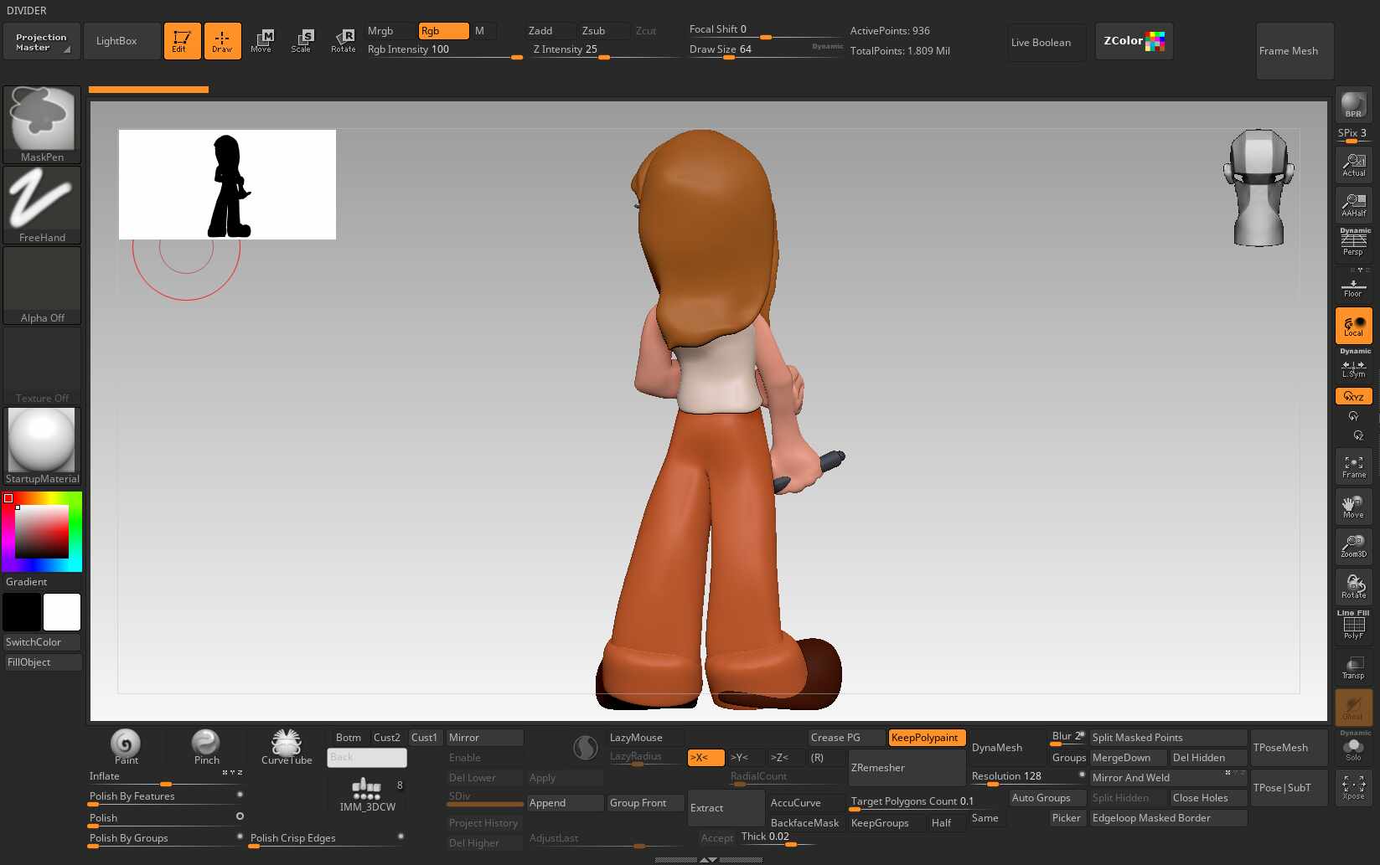This screenshot has width=1380, height=865.
Task: Open the StartupMaterial material picker
Action: pos(42,446)
